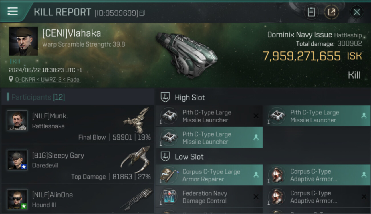Select Sleepy Gary's Daredevil entry
Screen dimensions: 371x214
[77, 164]
